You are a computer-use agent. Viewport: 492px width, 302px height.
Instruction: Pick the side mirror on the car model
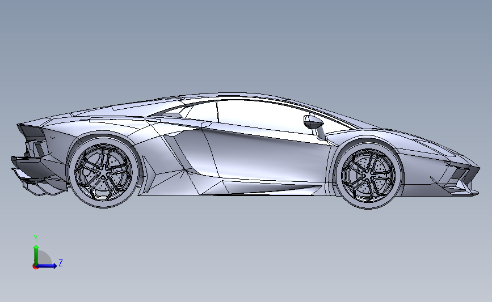(x=313, y=122)
